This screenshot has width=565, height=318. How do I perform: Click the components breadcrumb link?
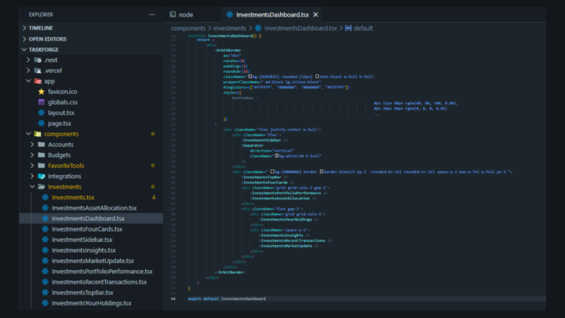point(188,28)
